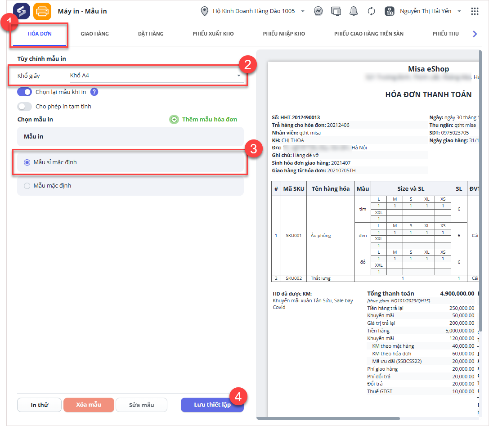
Task: Click the Xóa mẫu button
Action: pos(89,405)
